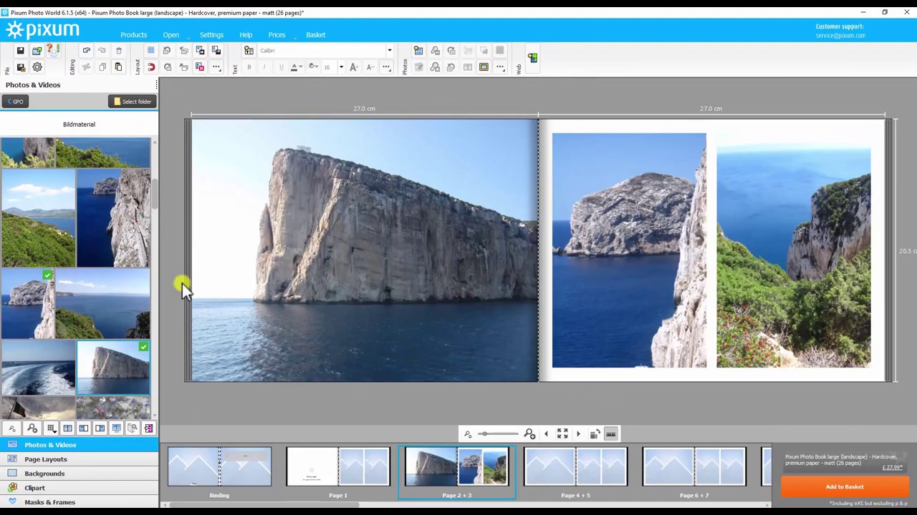Zoom in thumbnails in the photo panel
The height and width of the screenshot is (515, 917).
coord(32,428)
